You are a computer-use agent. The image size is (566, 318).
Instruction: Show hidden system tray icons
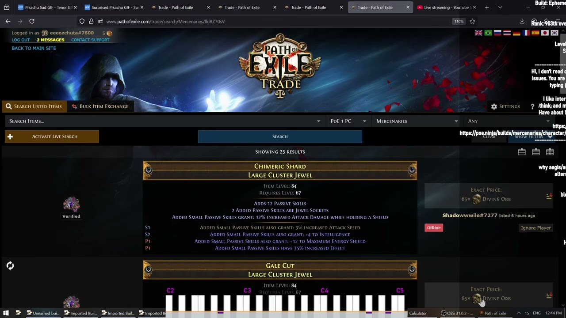[x=519, y=313]
